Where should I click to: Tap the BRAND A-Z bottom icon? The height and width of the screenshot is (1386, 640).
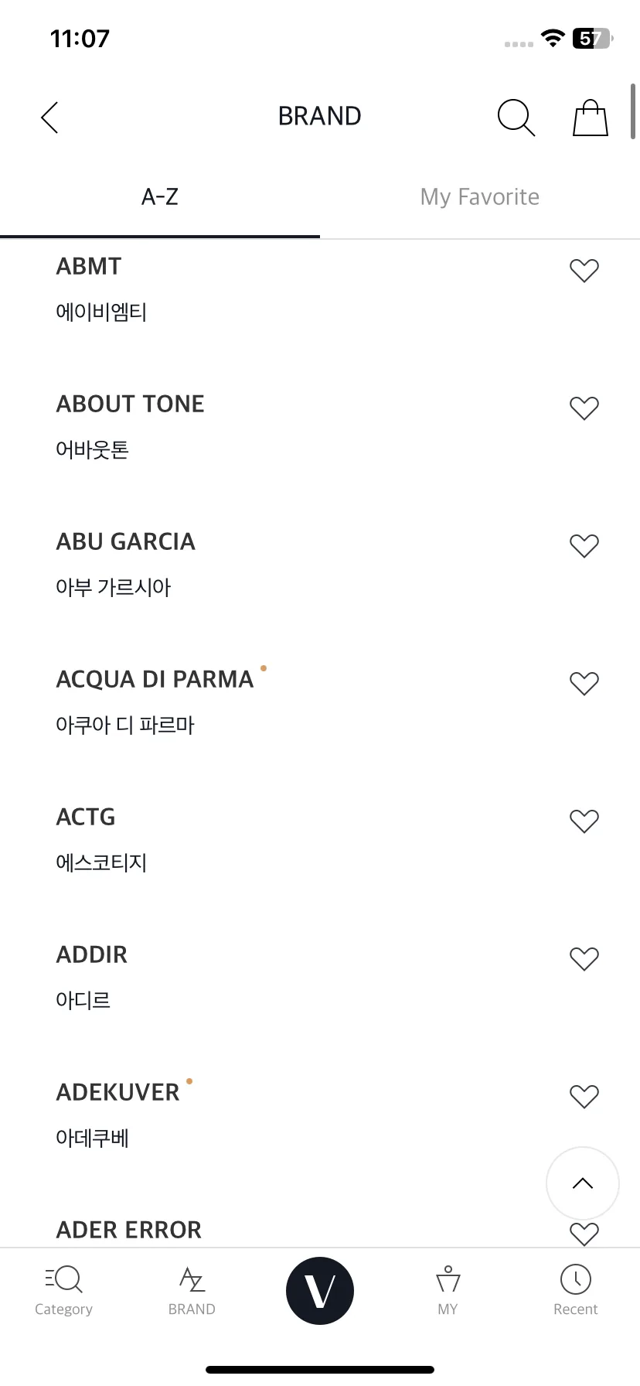192,1291
